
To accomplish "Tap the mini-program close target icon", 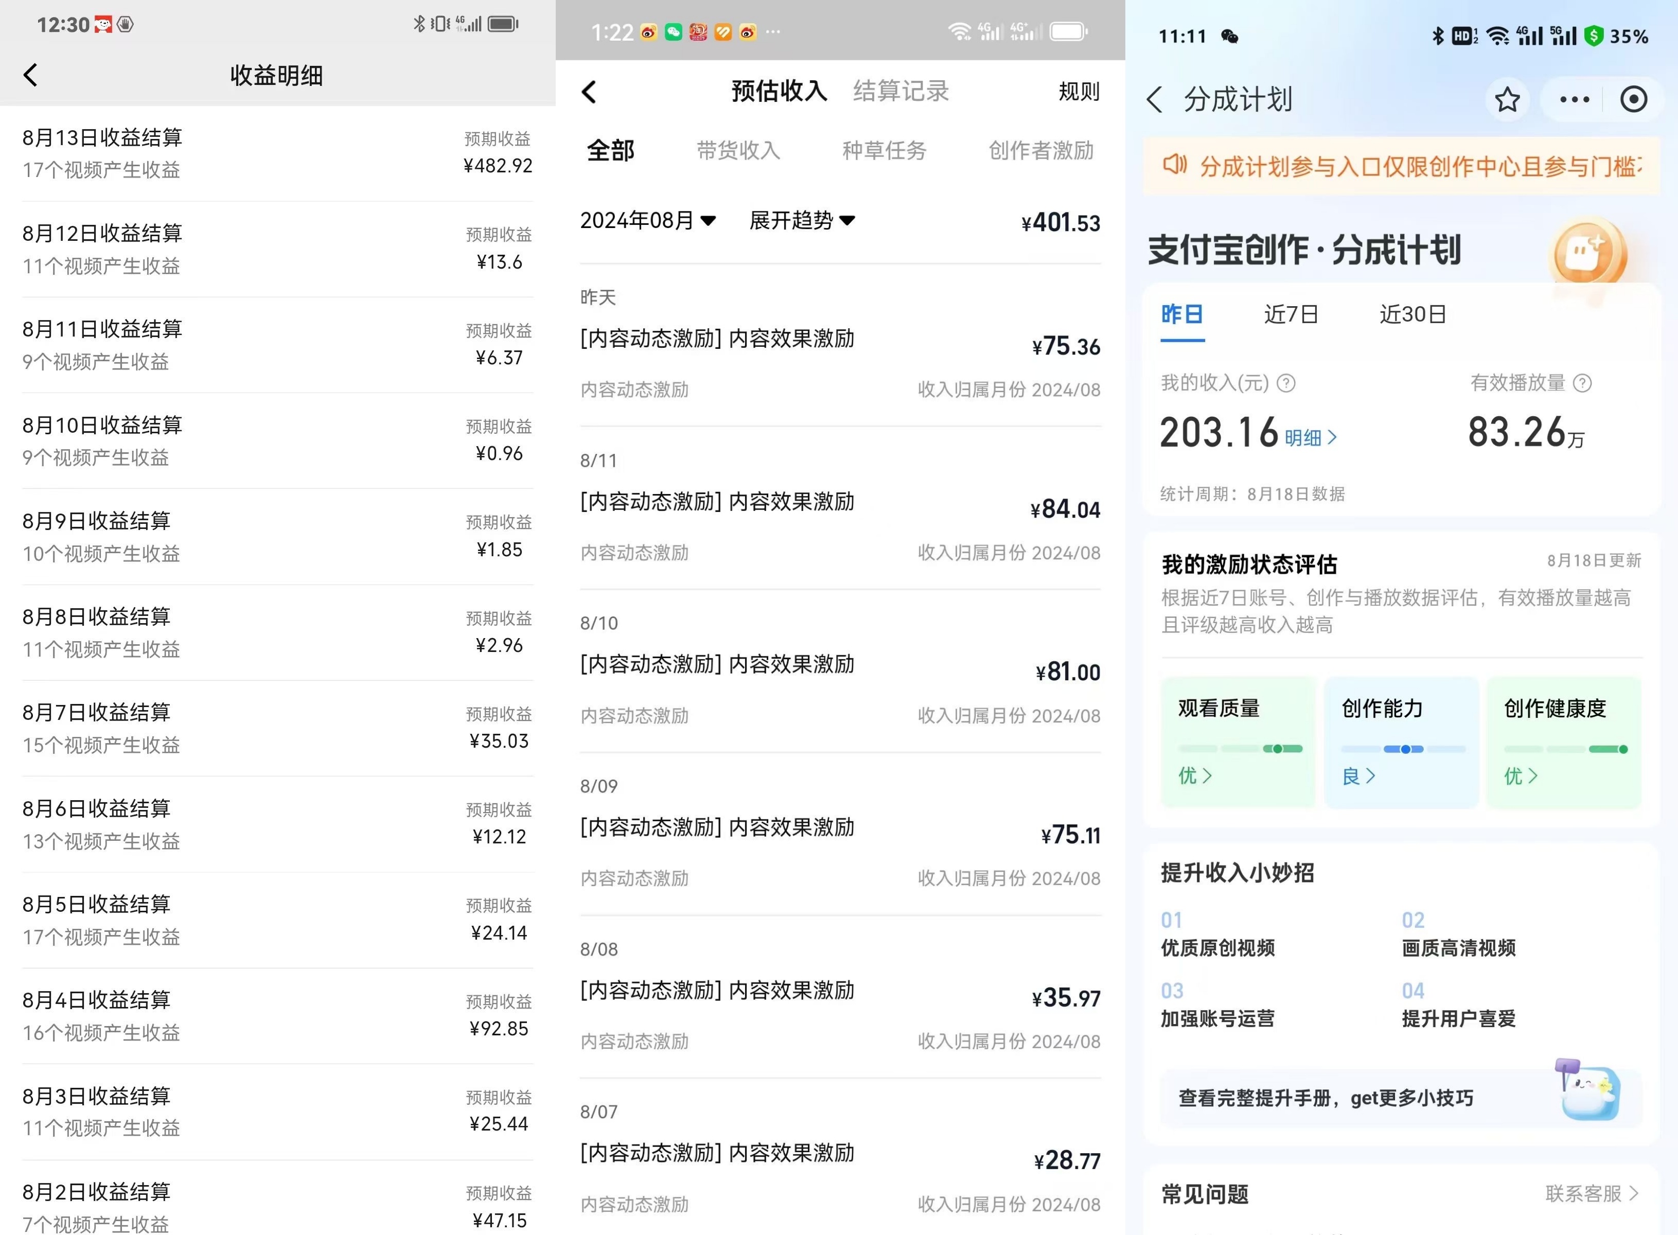I will tap(1633, 99).
